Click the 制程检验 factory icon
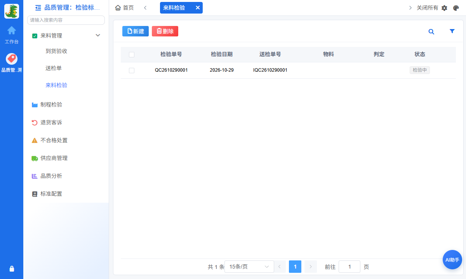The width and height of the screenshot is (466, 279). [35, 105]
